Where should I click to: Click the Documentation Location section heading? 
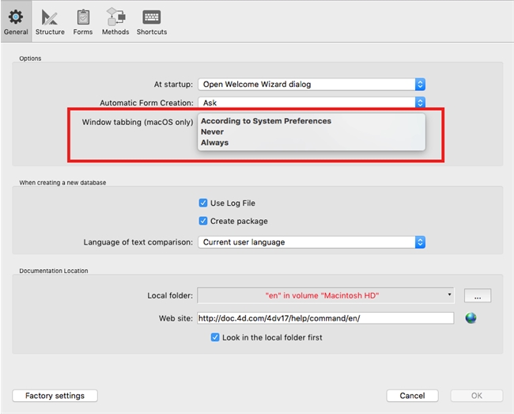(54, 271)
